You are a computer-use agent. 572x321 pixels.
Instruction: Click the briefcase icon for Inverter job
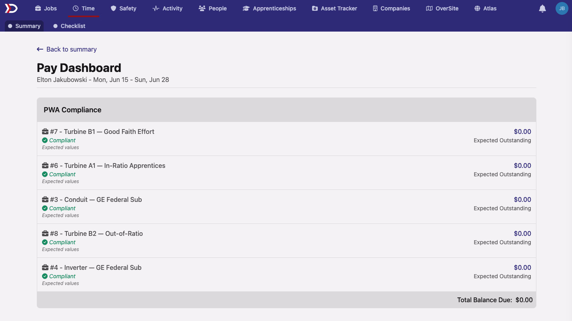click(45, 267)
